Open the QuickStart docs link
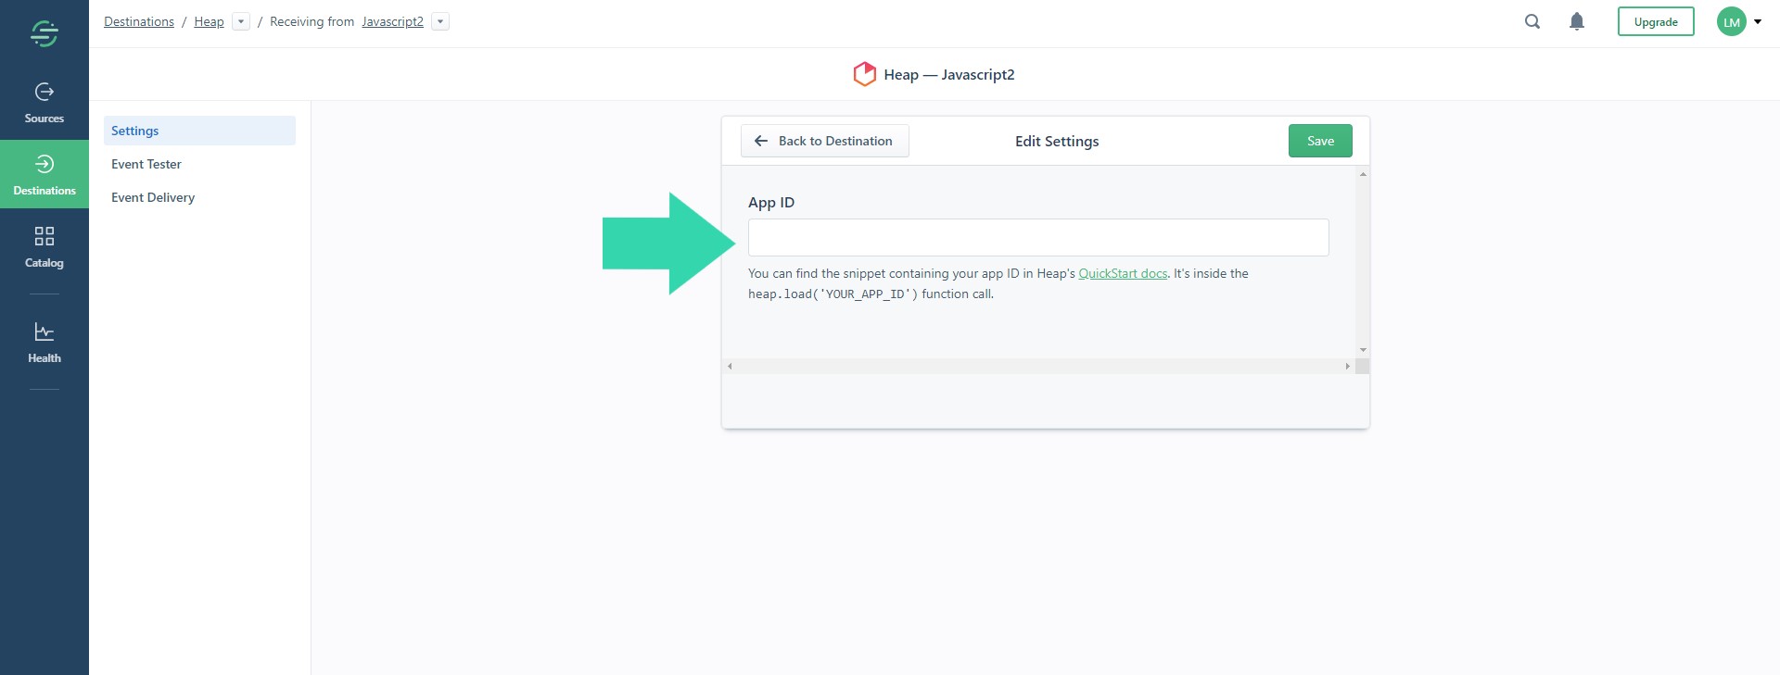Screen dimensions: 1780x675 (1123, 273)
